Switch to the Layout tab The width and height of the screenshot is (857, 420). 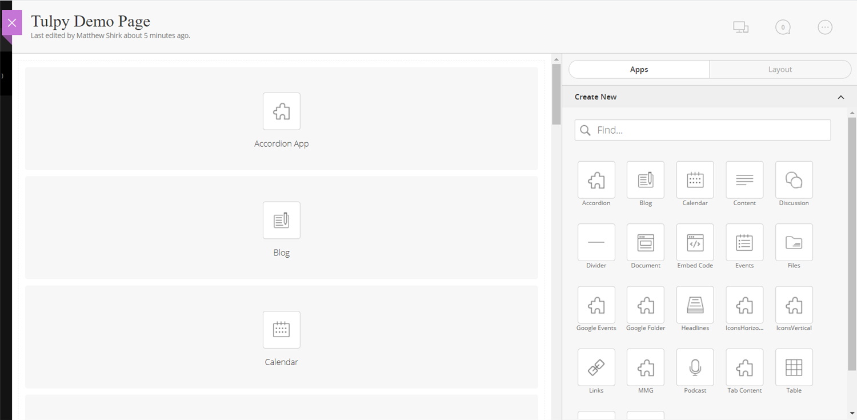pyautogui.click(x=780, y=69)
